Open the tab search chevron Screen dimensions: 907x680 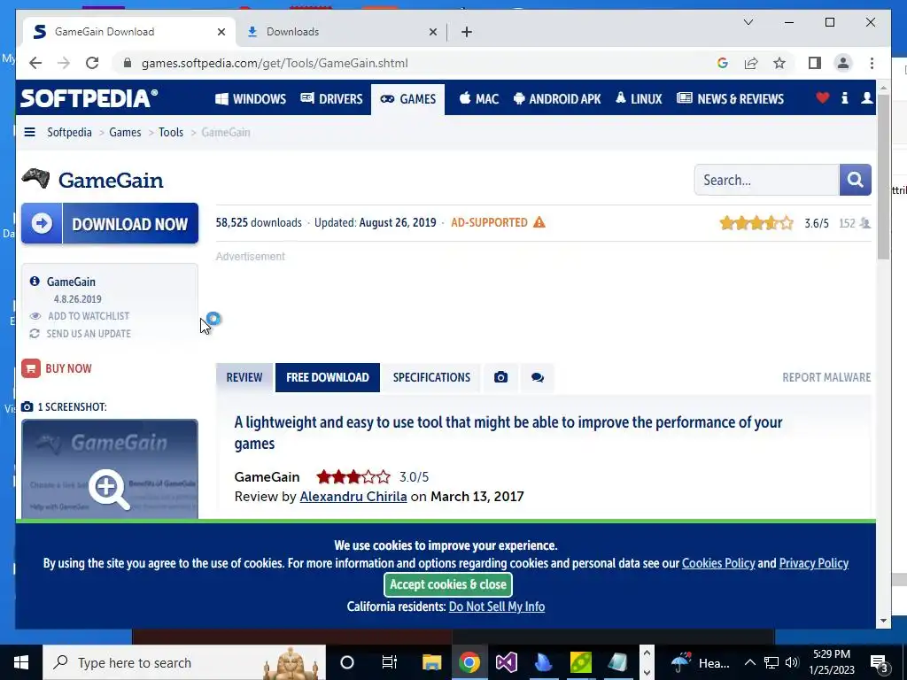(x=748, y=22)
